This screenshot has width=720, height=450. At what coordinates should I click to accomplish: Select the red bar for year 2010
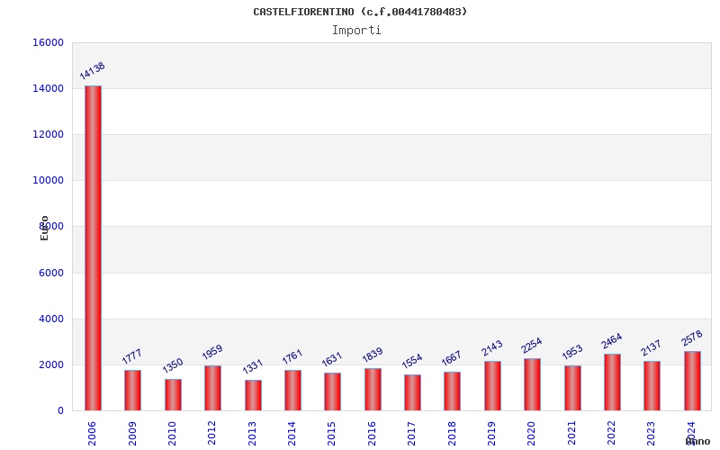pos(173,395)
